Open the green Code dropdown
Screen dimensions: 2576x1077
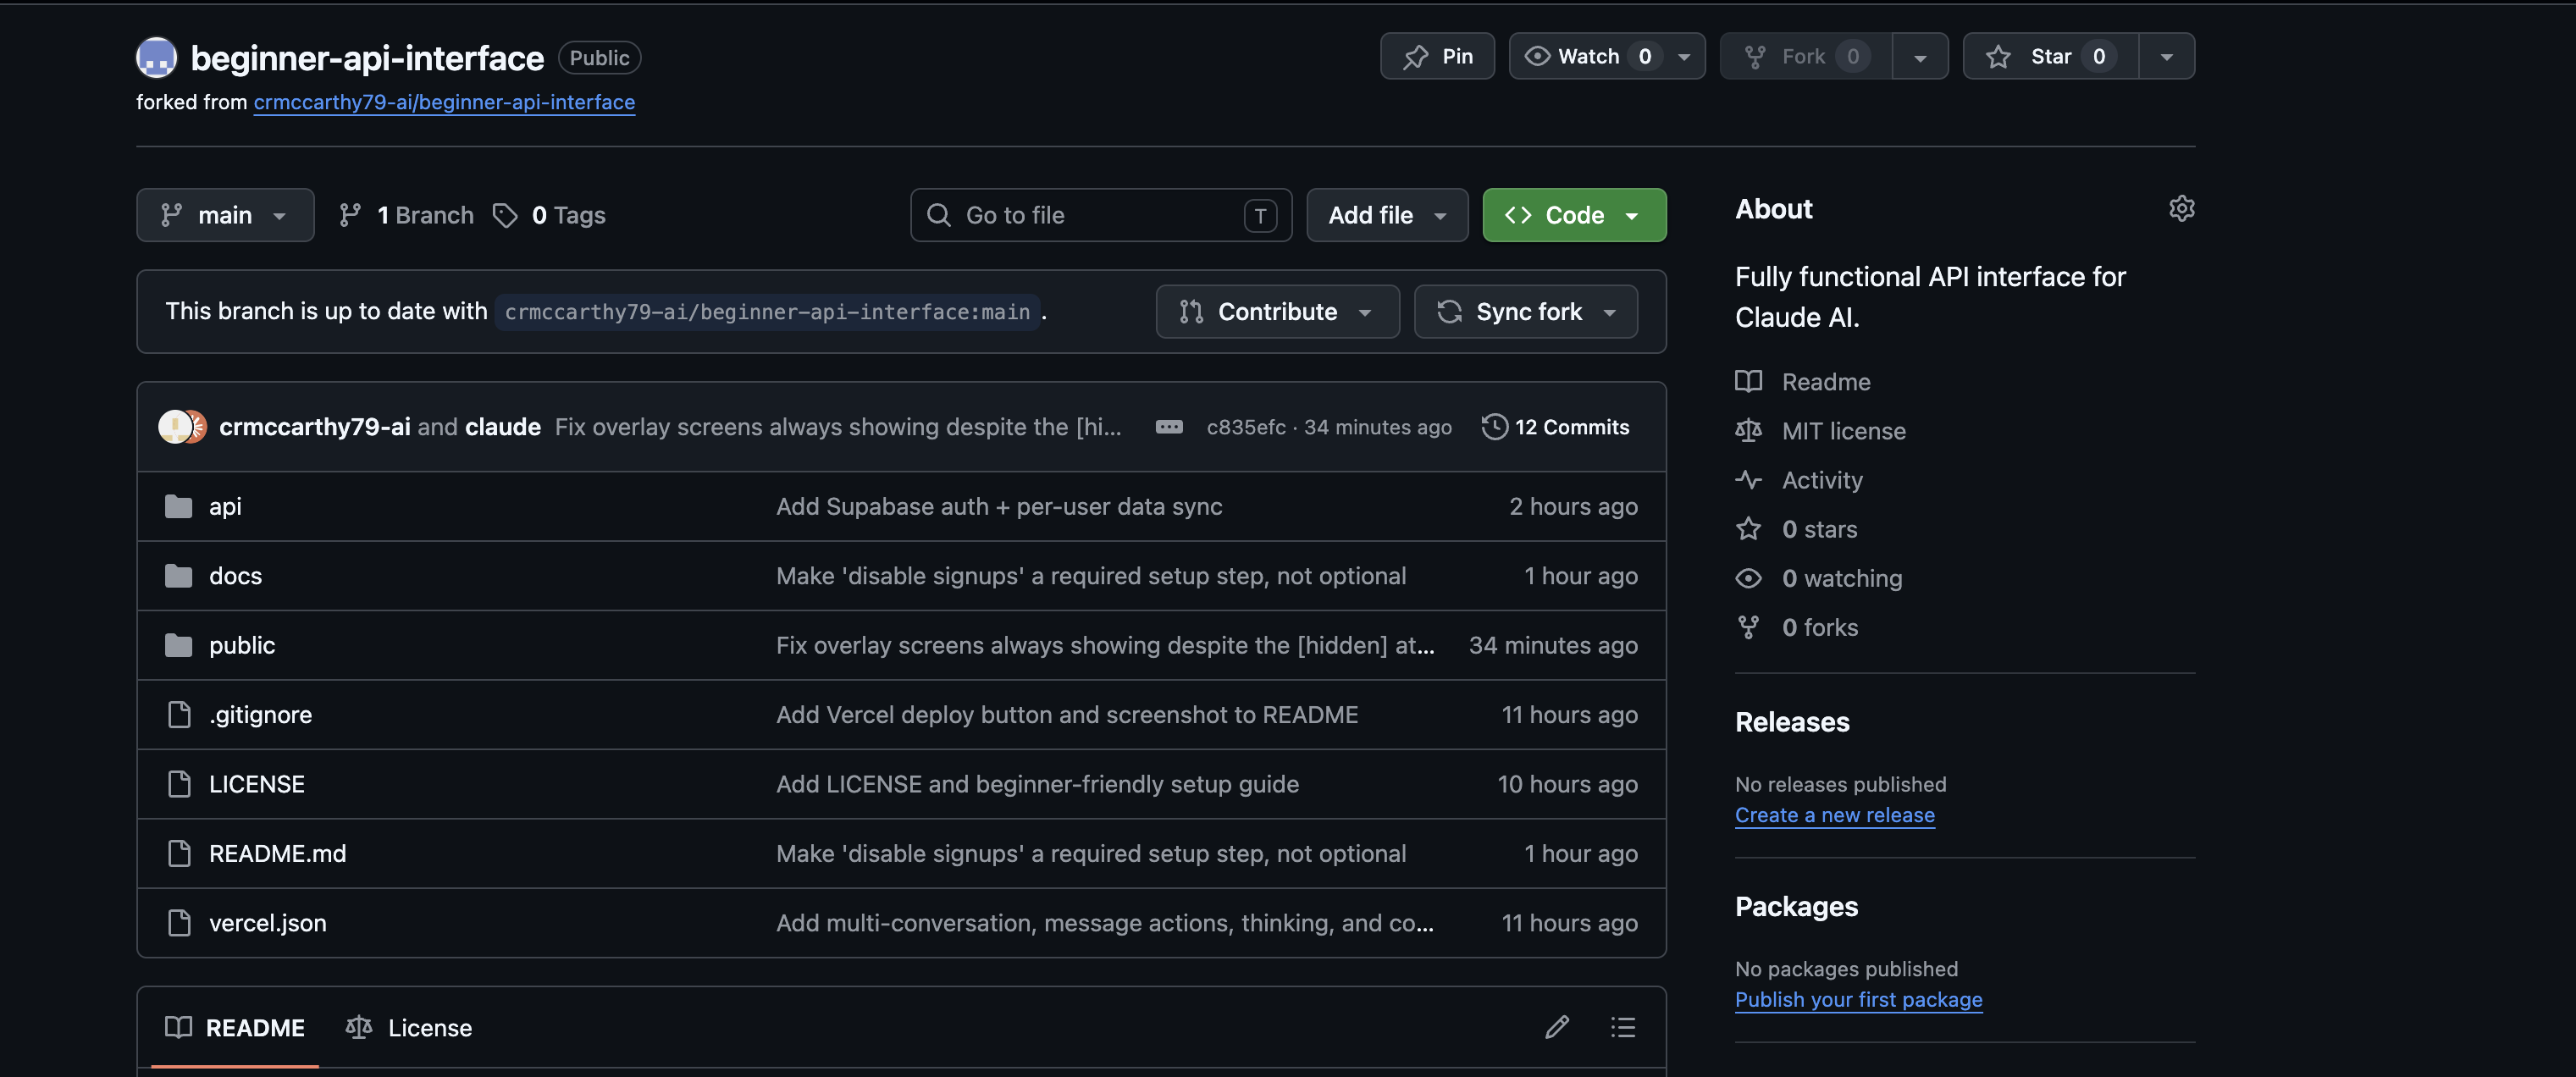[1573, 215]
